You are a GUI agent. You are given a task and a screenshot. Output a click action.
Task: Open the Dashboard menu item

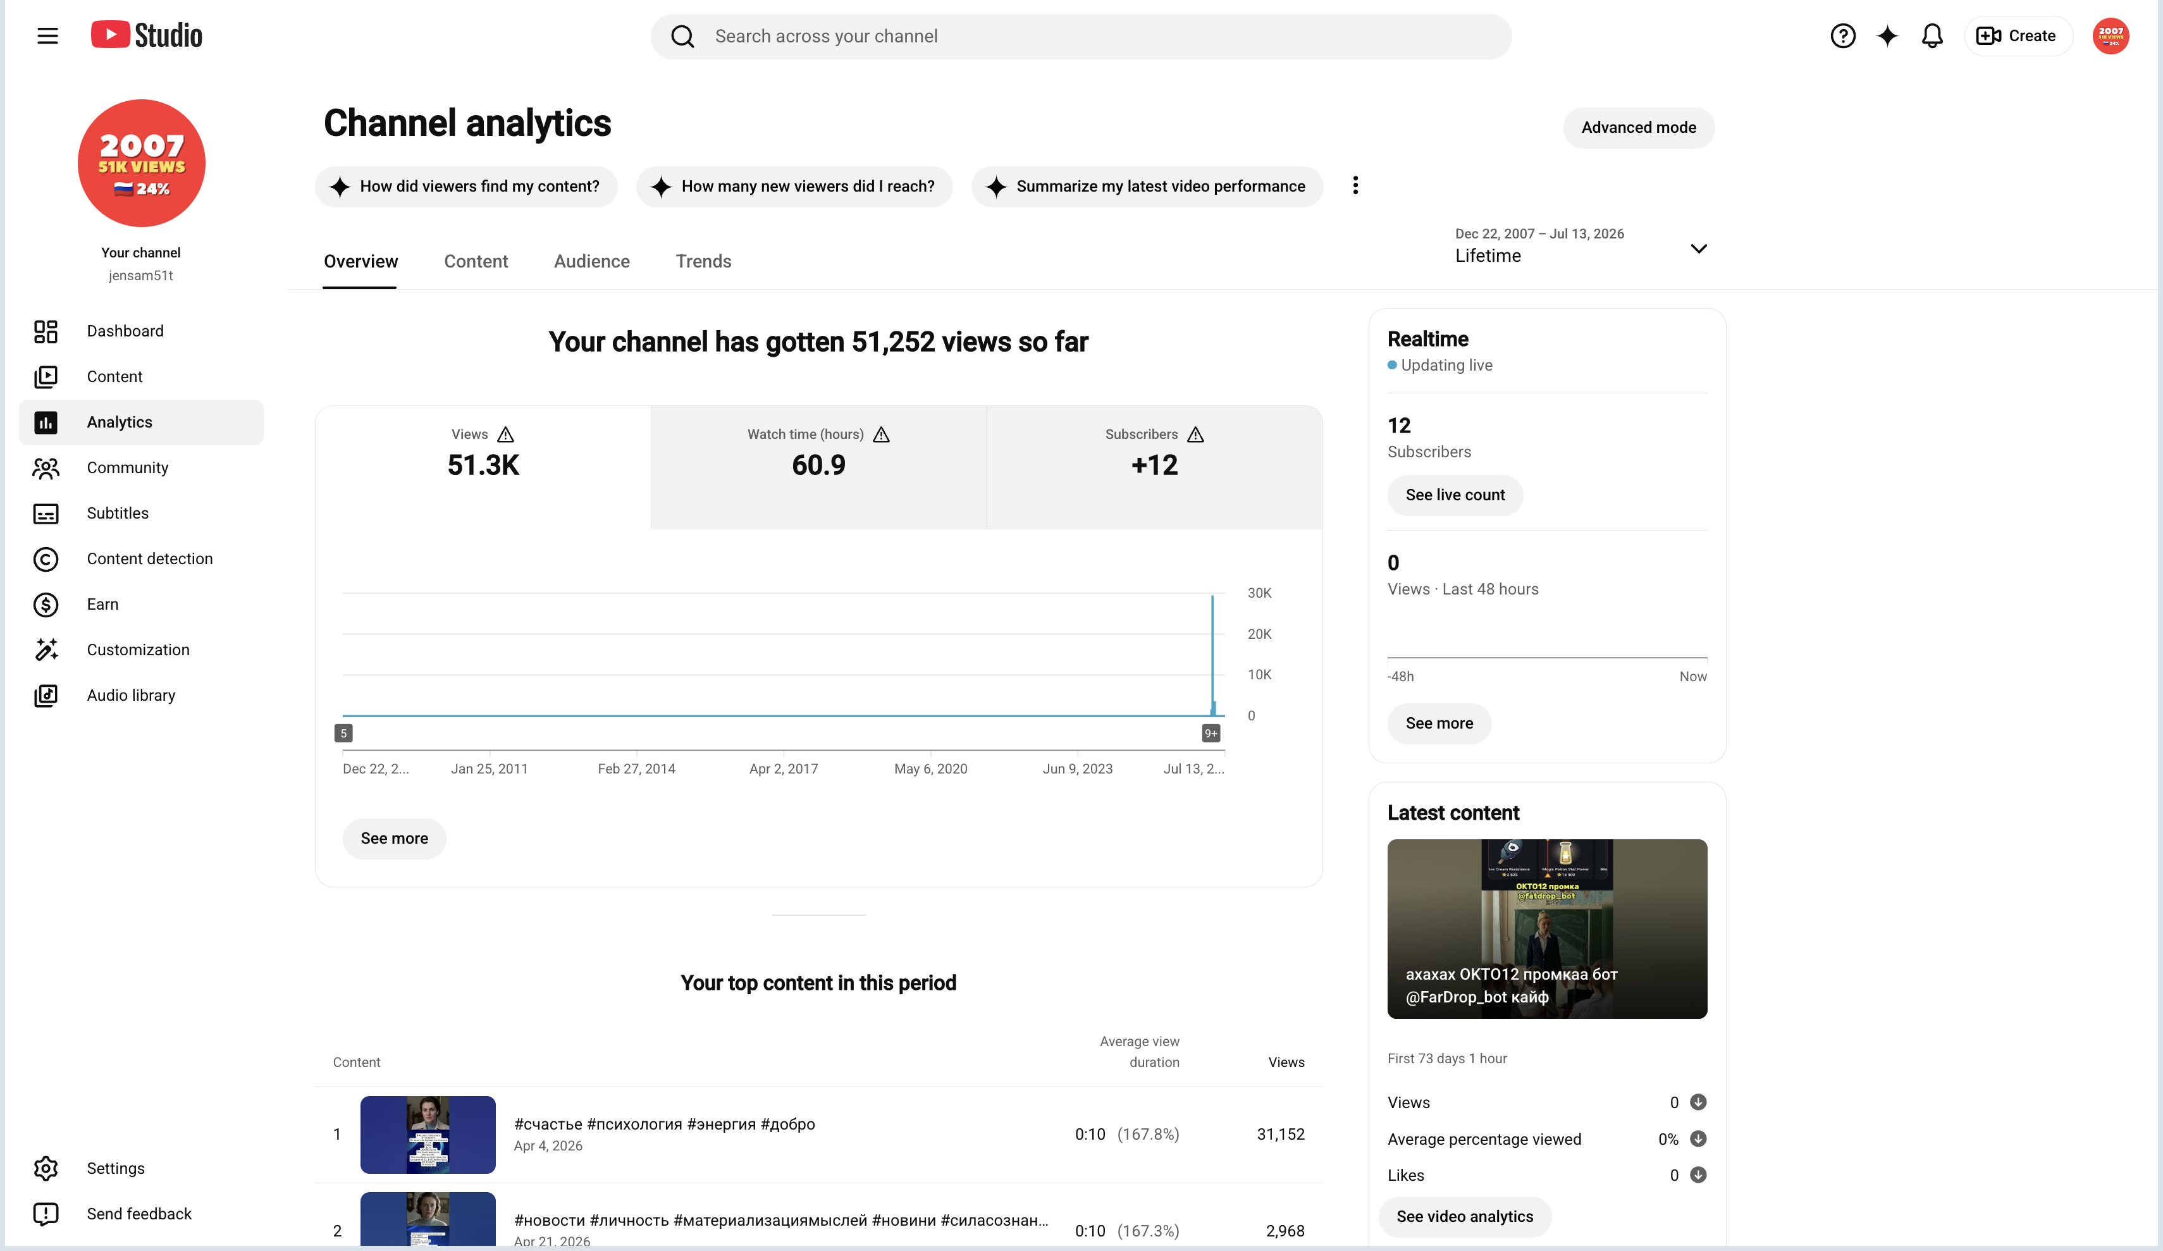tap(141, 331)
